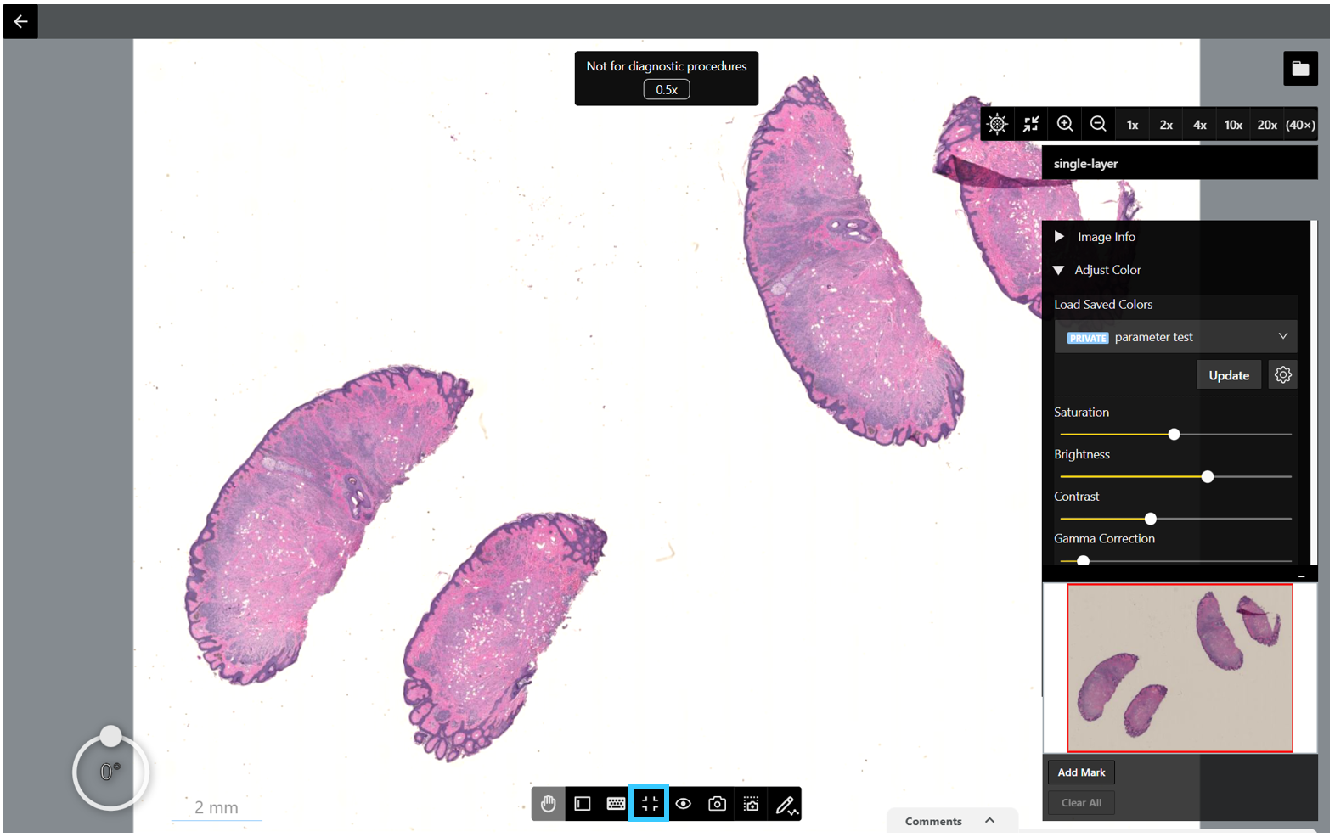1335x837 pixels.
Task: Minimize the overview panel with dash
Action: (x=1301, y=576)
